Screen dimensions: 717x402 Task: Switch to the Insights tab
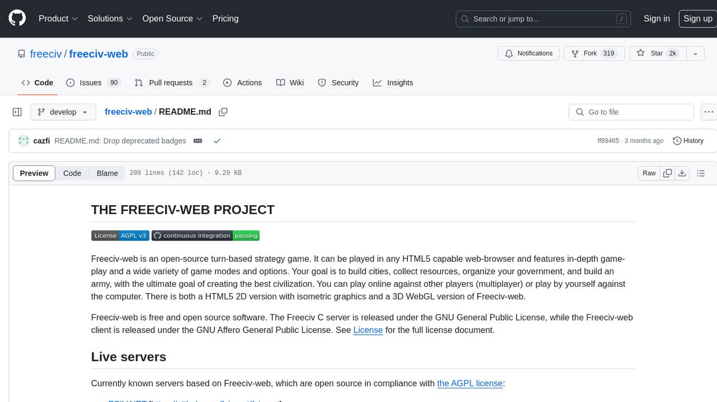[x=393, y=83]
